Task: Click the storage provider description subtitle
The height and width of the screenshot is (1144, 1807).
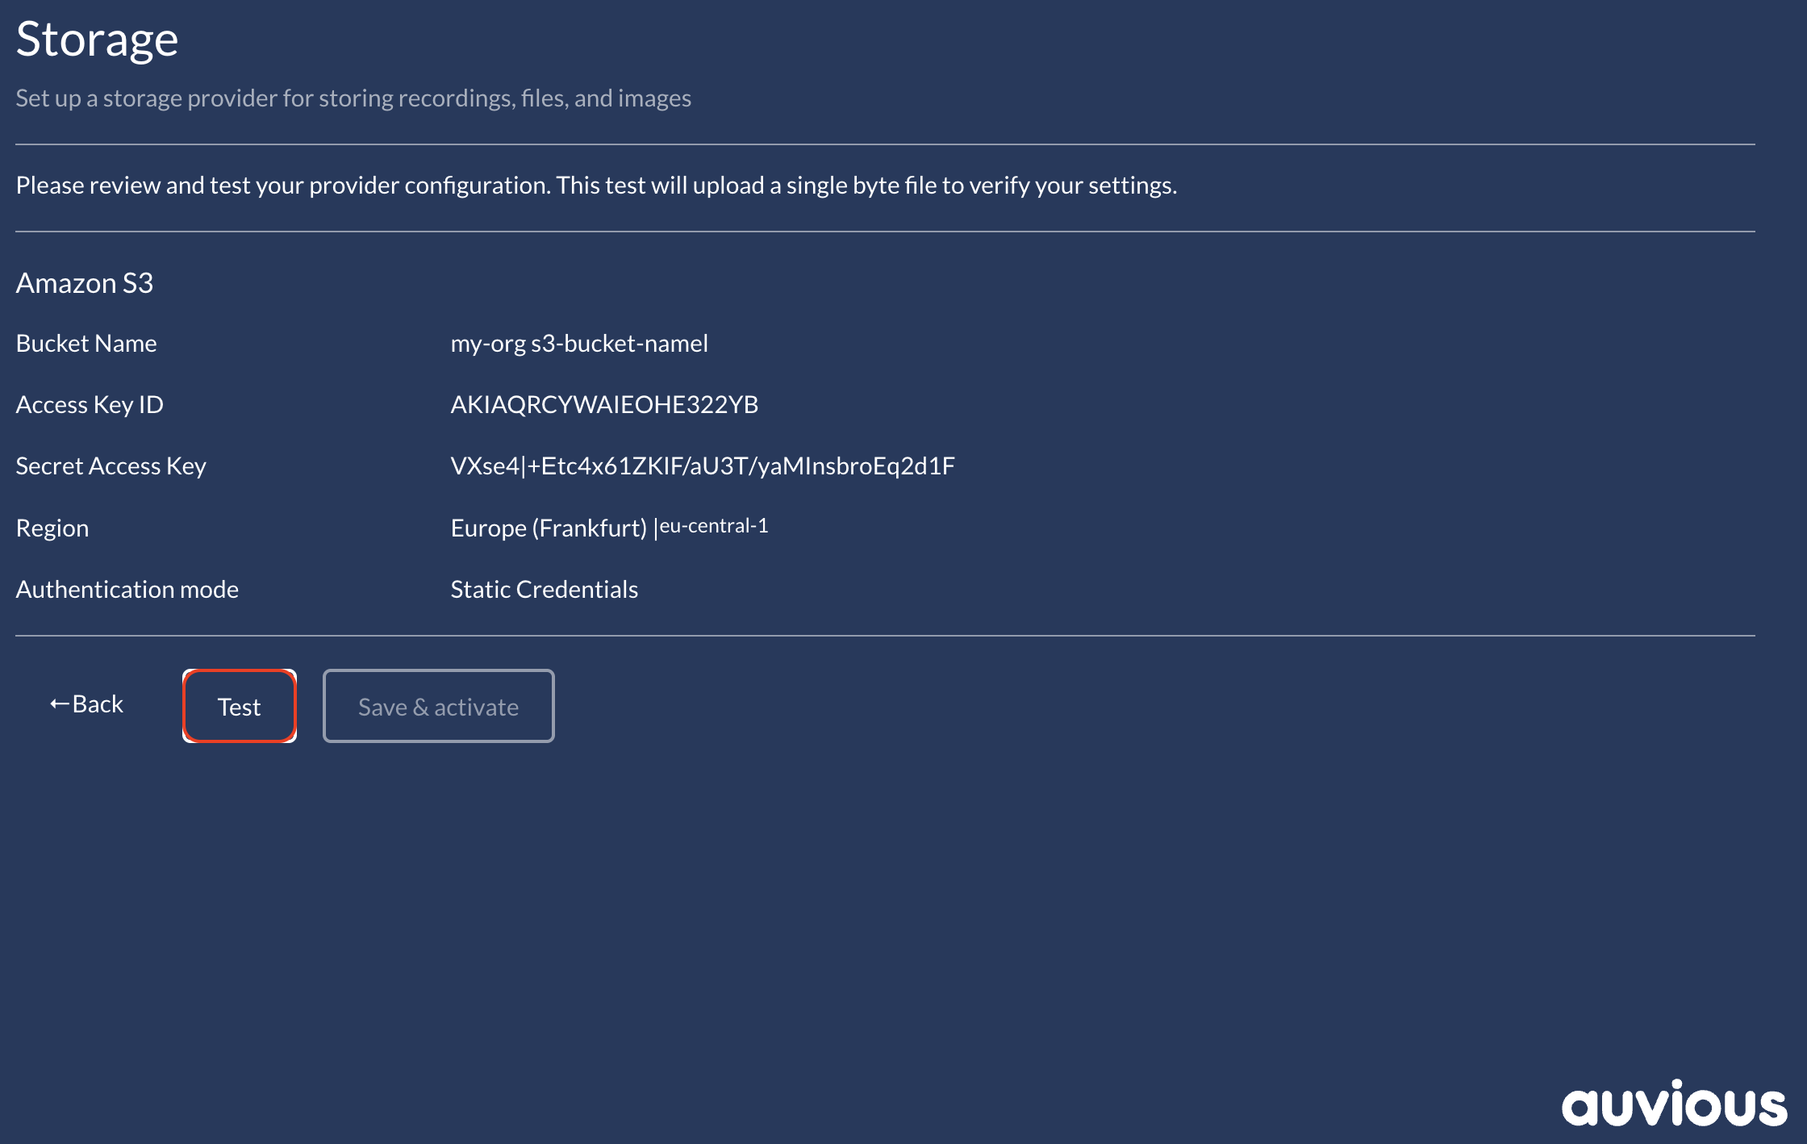Action: [x=353, y=98]
